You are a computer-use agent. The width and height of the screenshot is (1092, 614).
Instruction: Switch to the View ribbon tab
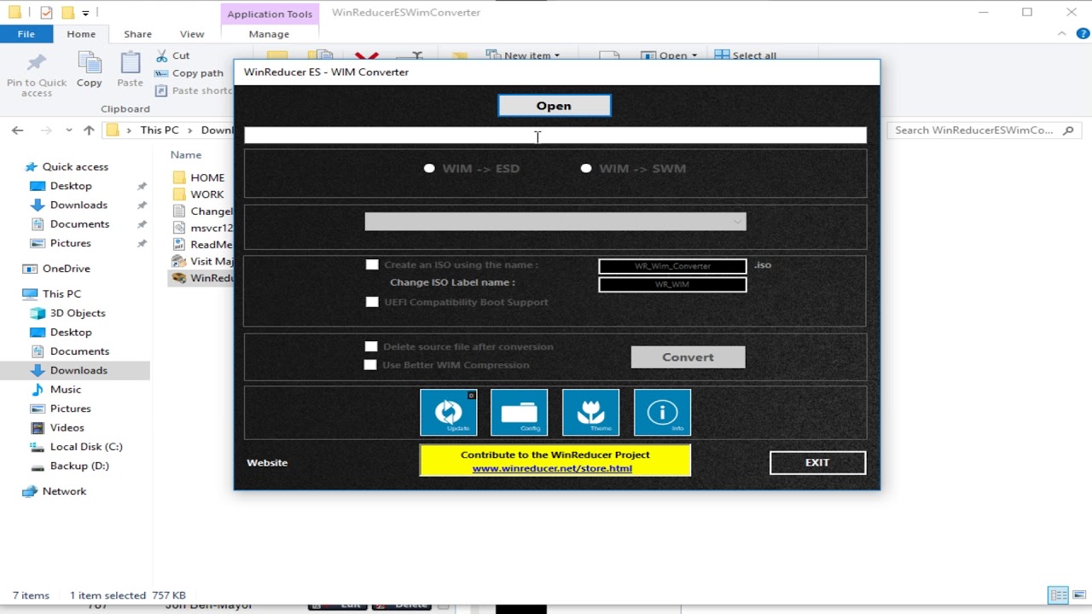192,34
